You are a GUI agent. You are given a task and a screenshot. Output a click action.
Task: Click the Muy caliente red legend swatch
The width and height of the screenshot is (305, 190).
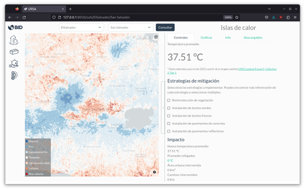27,174
